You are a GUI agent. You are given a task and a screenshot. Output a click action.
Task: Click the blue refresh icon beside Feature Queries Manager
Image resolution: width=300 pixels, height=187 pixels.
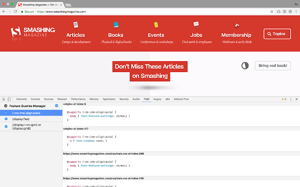57,106
